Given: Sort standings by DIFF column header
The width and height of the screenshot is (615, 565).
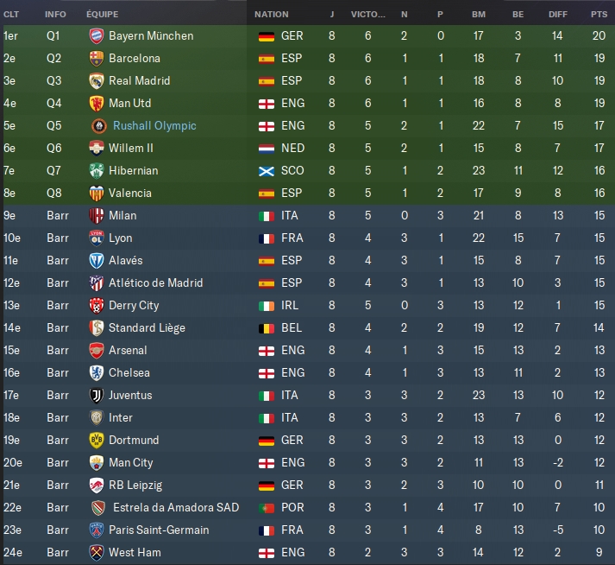Looking at the screenshot, I should 558,15.
